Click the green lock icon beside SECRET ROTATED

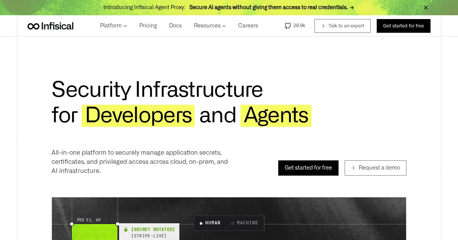click(126, 229)
